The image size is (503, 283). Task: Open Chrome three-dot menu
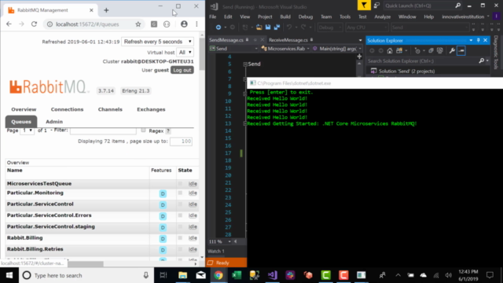(196, 24)
